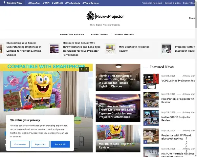The image size is (197, 157).
Task: Click the ReviewProjector logo icon
Action: pyautogui.click(x=90, y=16)
